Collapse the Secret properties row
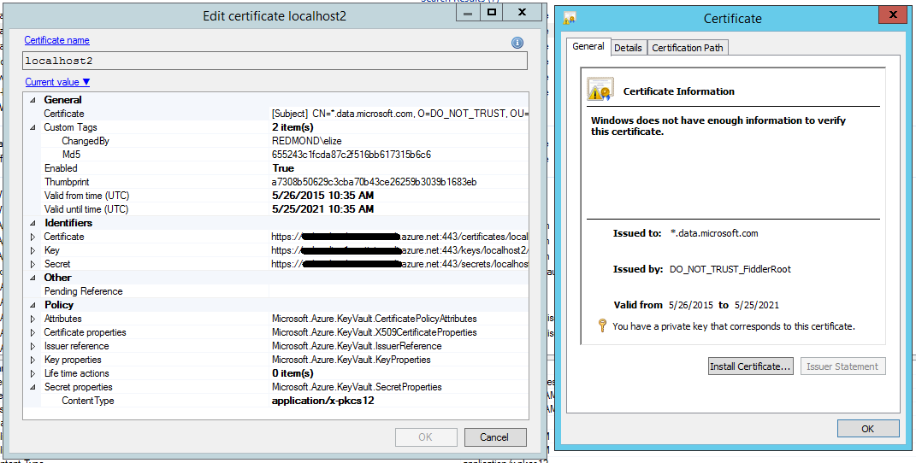This screenshot has height=463, width=916. tap(33, 387)
